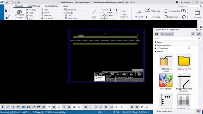The height and width of the screenshot is (114, 203).
Task: Open the Image dropdown arrow
Action: tap(63, 13)
